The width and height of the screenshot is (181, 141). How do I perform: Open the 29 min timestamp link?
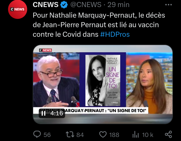coord(118,5)
